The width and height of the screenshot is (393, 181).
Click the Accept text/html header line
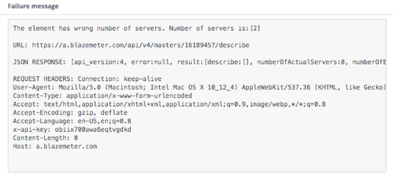(x=169, y=104)
